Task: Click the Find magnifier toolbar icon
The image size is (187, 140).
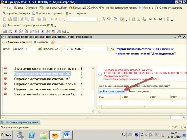Action: pos(63,19)
